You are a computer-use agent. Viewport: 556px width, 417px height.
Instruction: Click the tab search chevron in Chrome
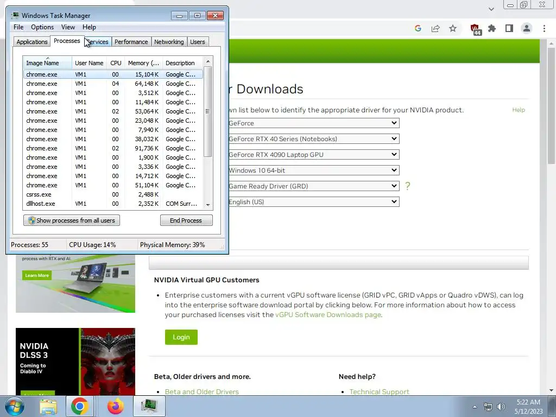(491, 9)
